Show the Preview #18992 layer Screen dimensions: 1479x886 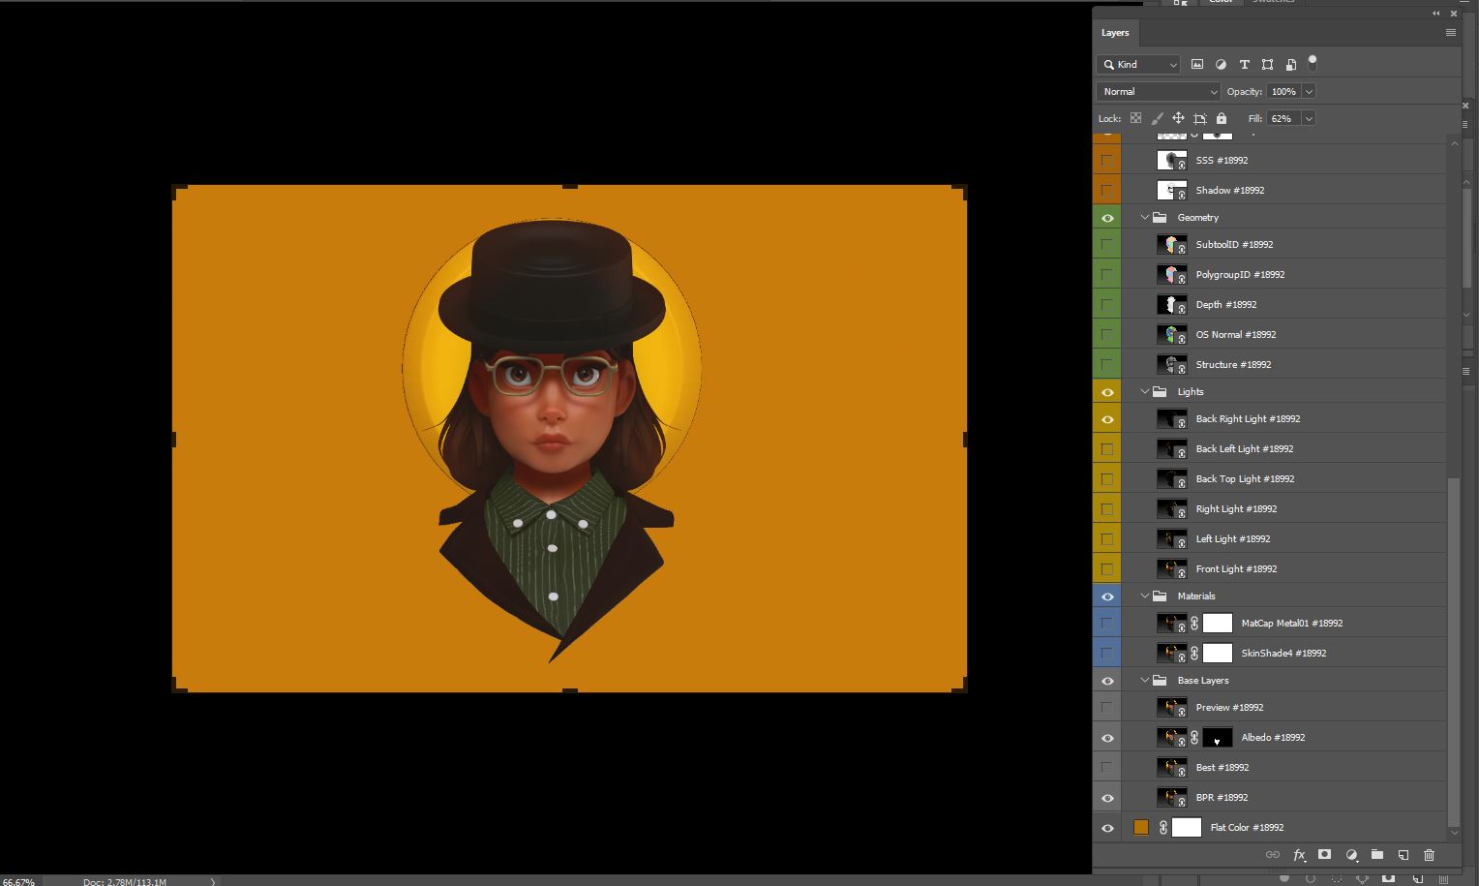1107,708
